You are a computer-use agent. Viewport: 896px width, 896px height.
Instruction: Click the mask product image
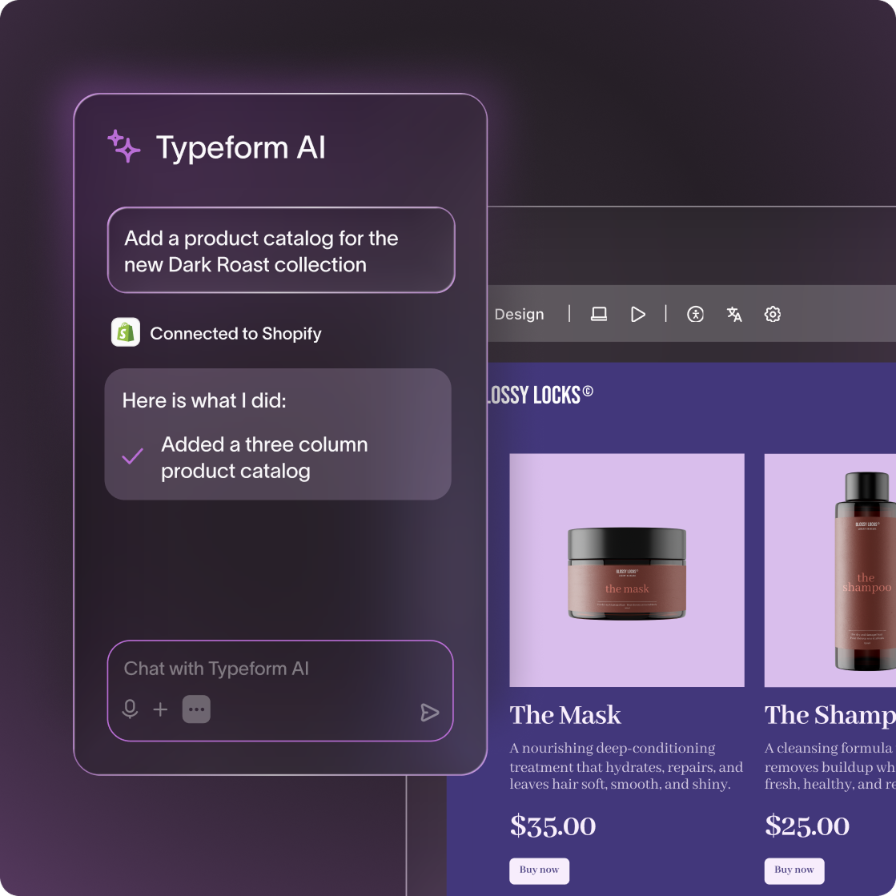pyautogui.click(x=627, y=570)
